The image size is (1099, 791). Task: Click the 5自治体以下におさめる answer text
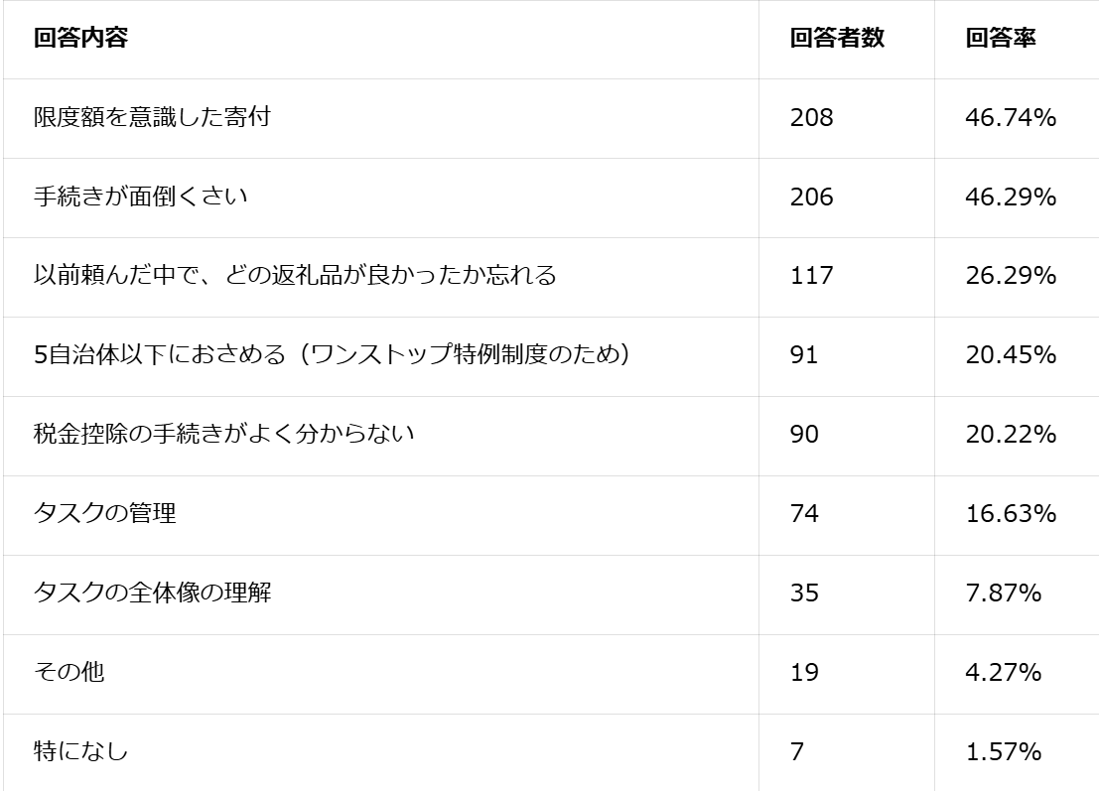click(332, 355)
